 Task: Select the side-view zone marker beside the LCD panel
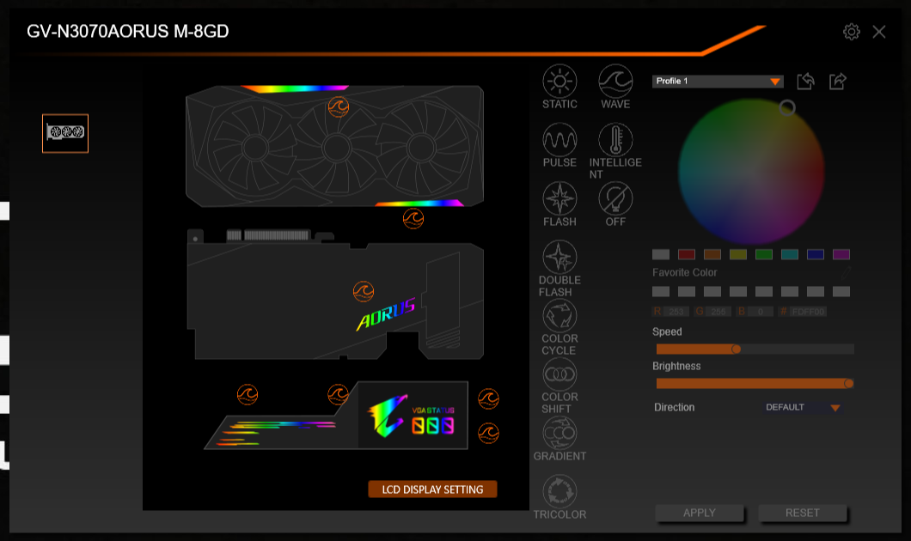point(338,395)
